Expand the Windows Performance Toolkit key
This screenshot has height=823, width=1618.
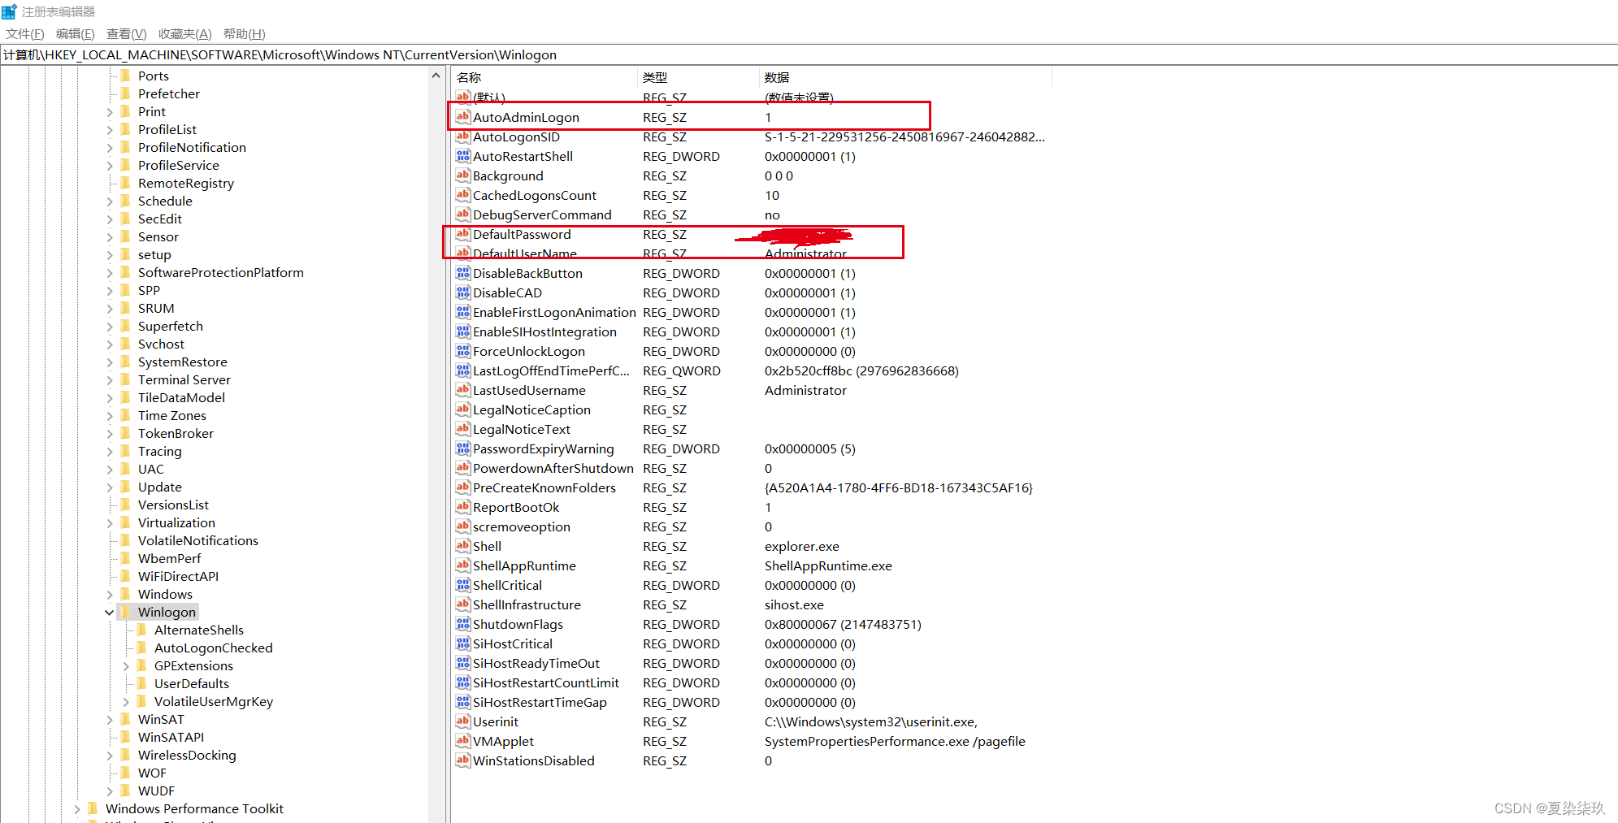click(x=77, y=808)
